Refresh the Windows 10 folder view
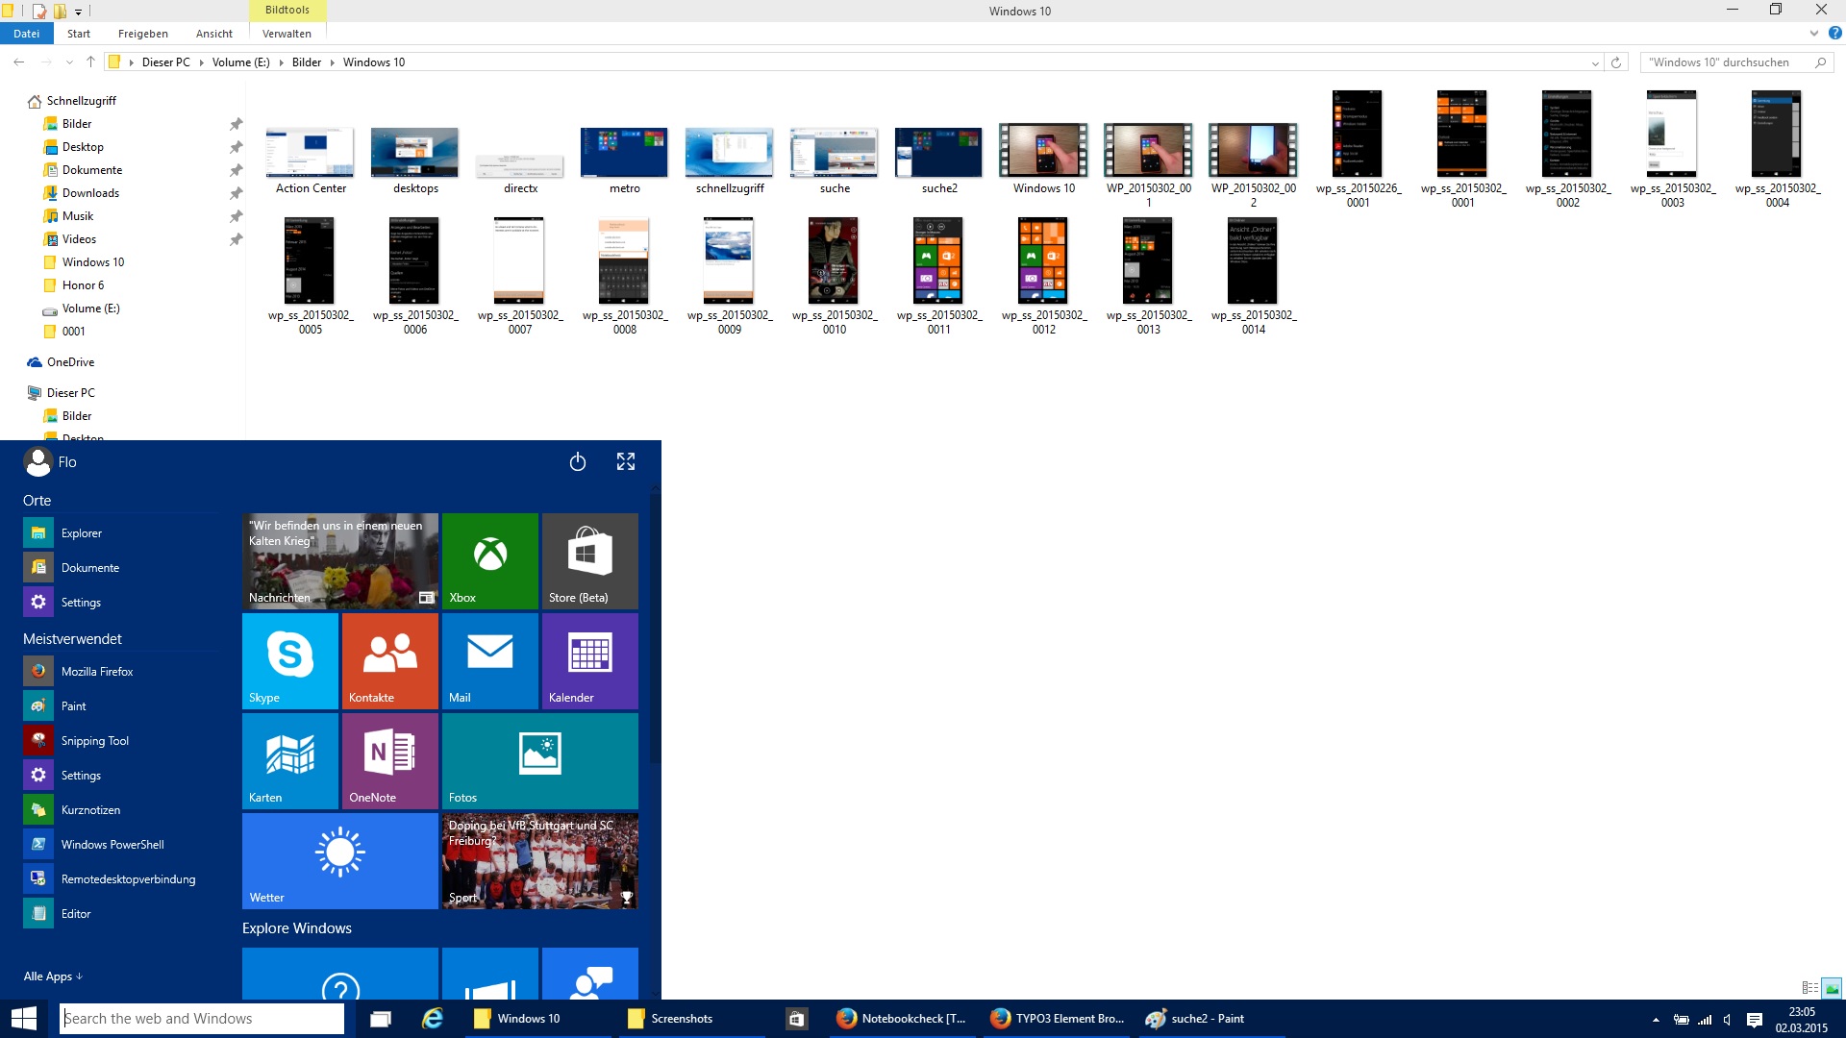The image size is (1846, 1038). click(x=1616, y=62)
